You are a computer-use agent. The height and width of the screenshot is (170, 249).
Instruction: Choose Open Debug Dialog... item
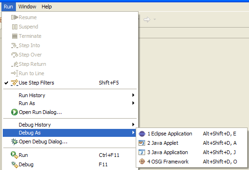pos(70,142)
